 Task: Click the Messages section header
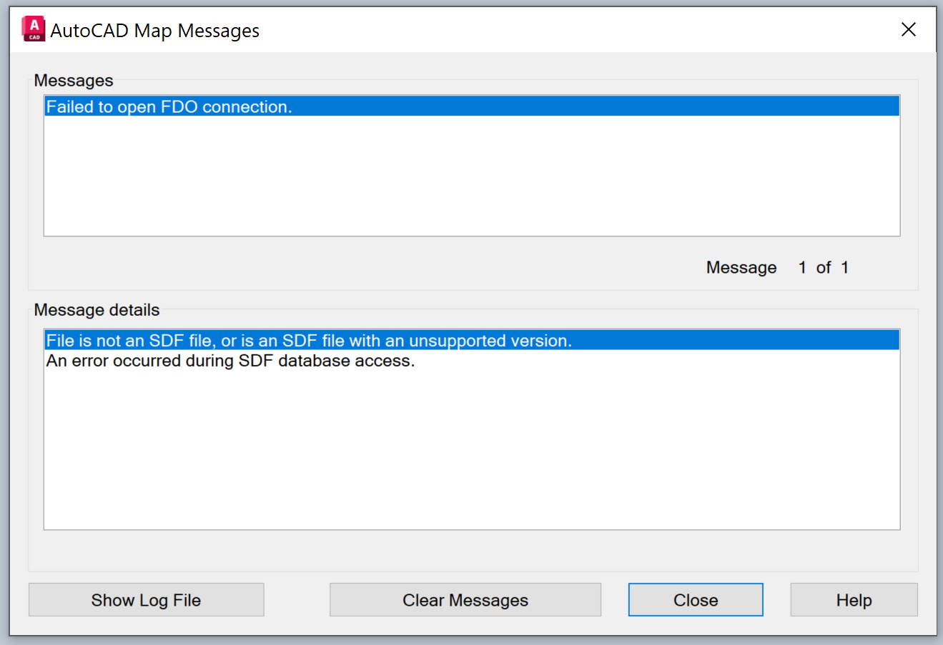click(74, 81)
